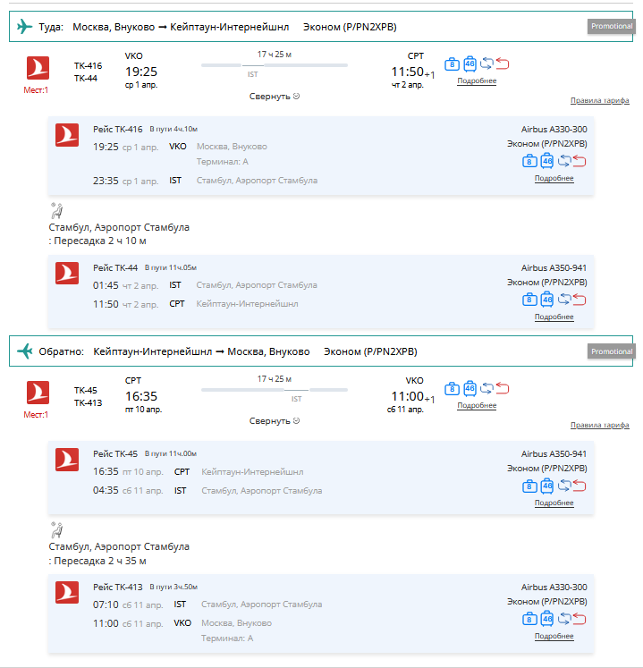This screenshot has height=668, width=643.
Task: Click Turkish Airlines logo on outbound summary
Action: click(38, 68)
